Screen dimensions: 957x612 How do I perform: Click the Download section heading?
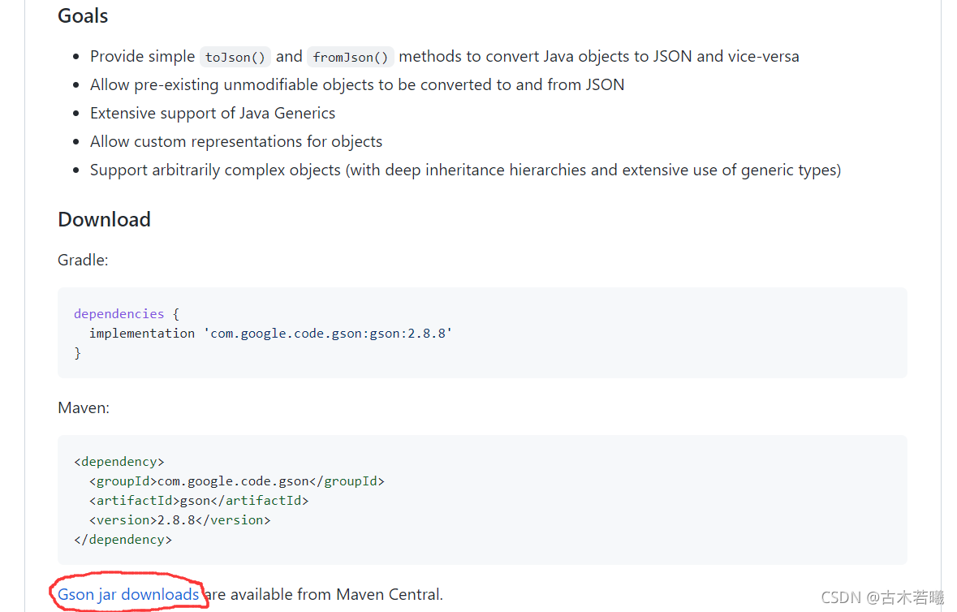(x=104, y=219)
